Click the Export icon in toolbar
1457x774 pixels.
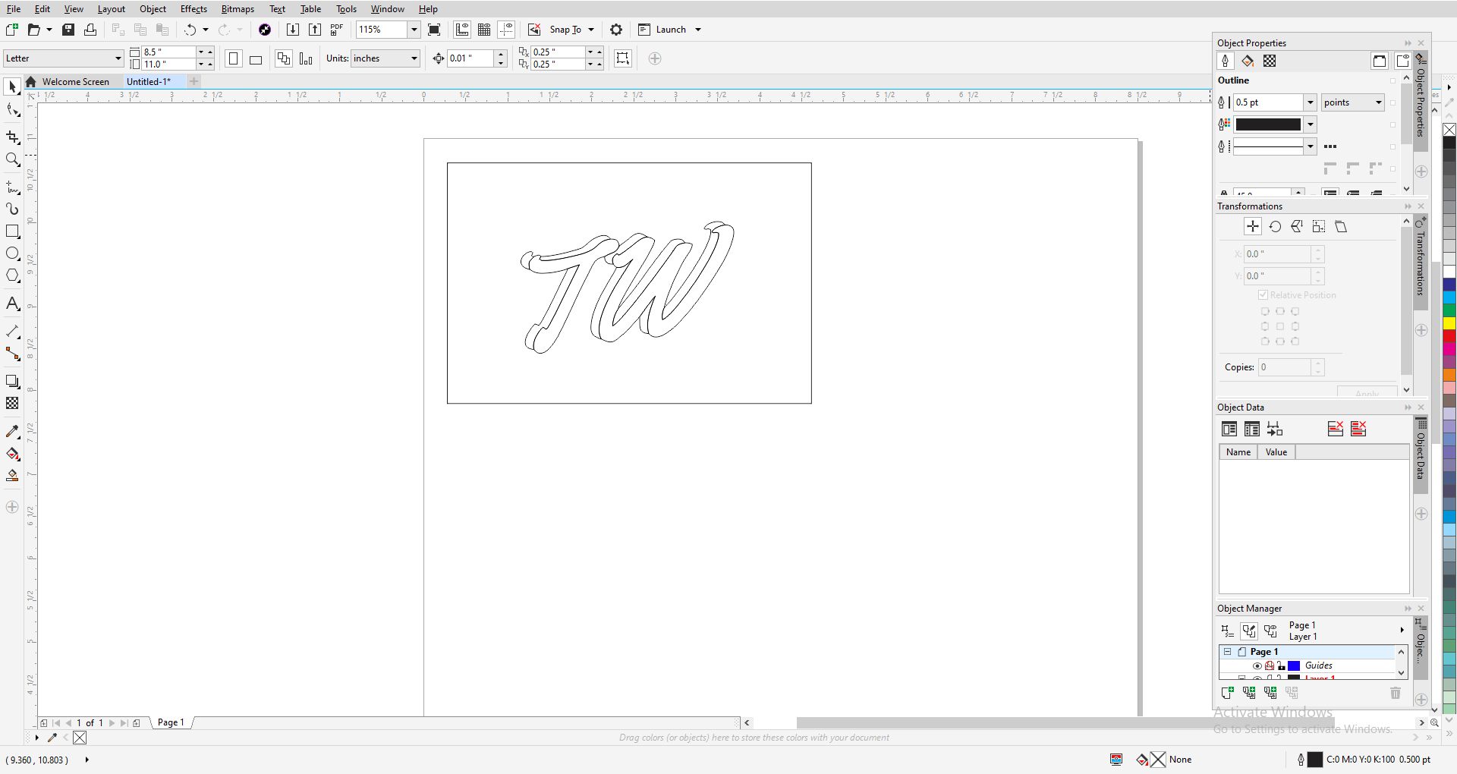315,30
